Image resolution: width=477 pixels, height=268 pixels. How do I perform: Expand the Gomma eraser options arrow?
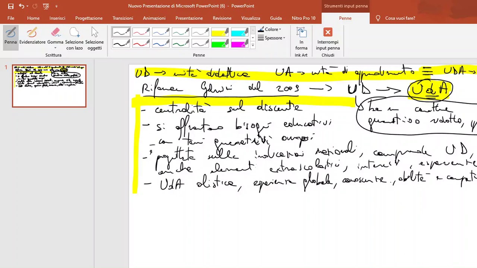click(x=55, y=48)
